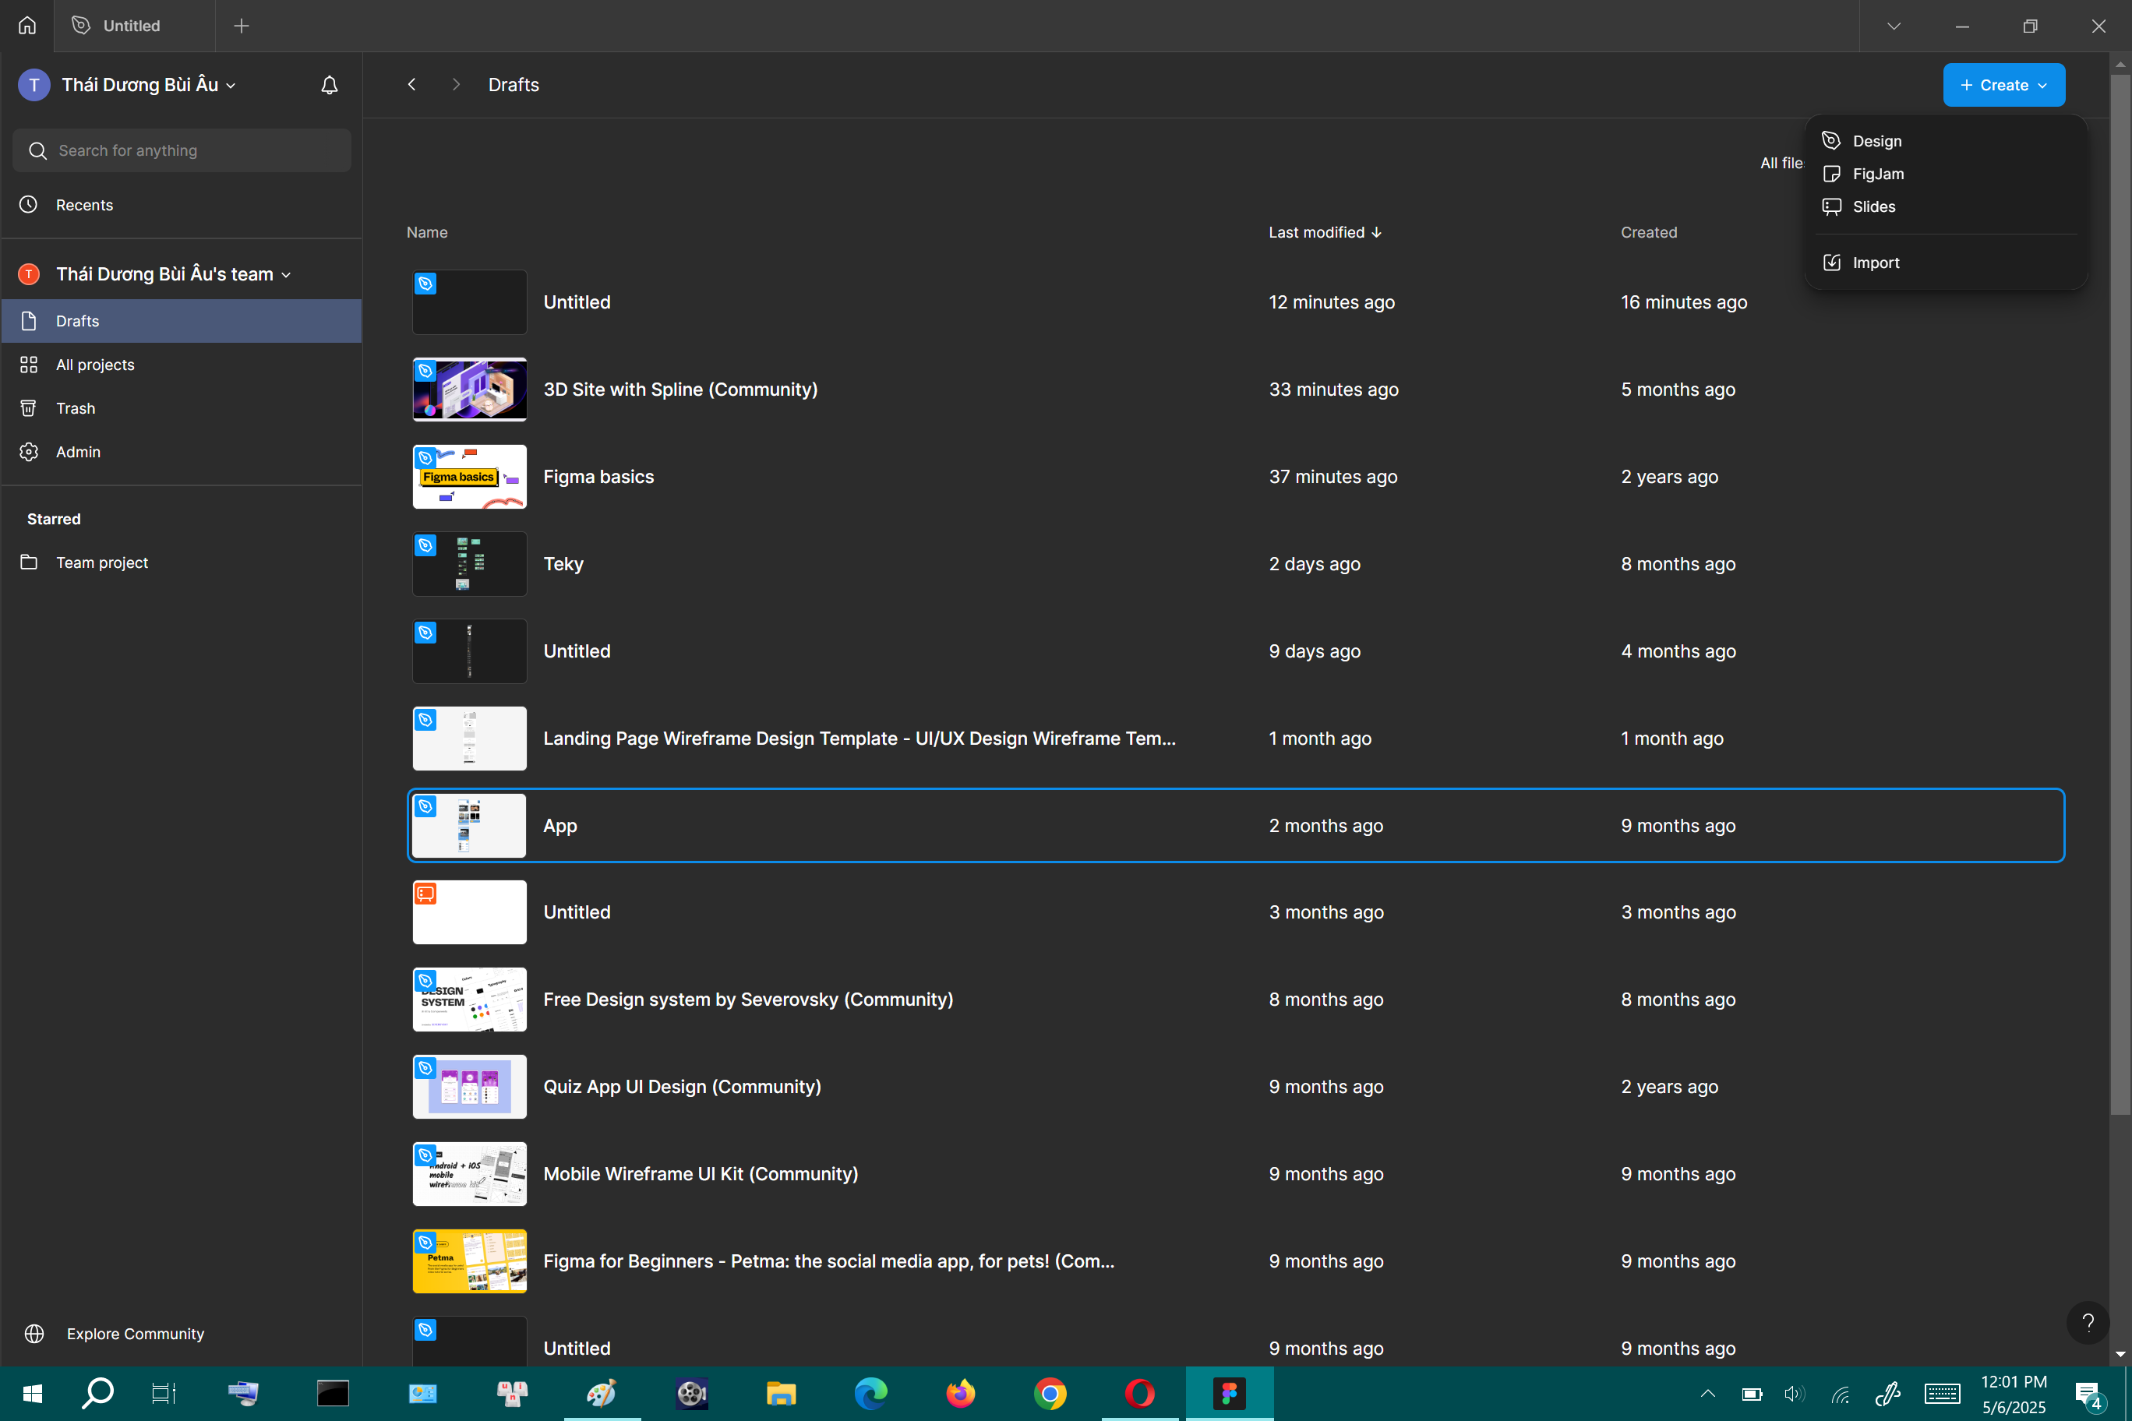This screenshot has width=2132, height=1421.
Task: Open All projects in the sidebar
Action: pos(182,365)
